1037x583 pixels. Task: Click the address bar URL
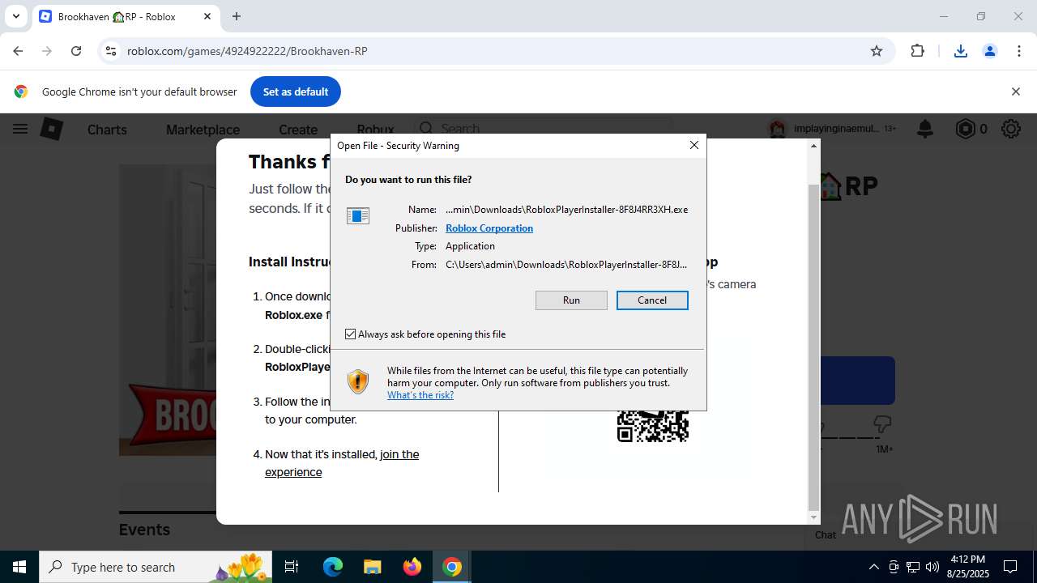(247, 51)
